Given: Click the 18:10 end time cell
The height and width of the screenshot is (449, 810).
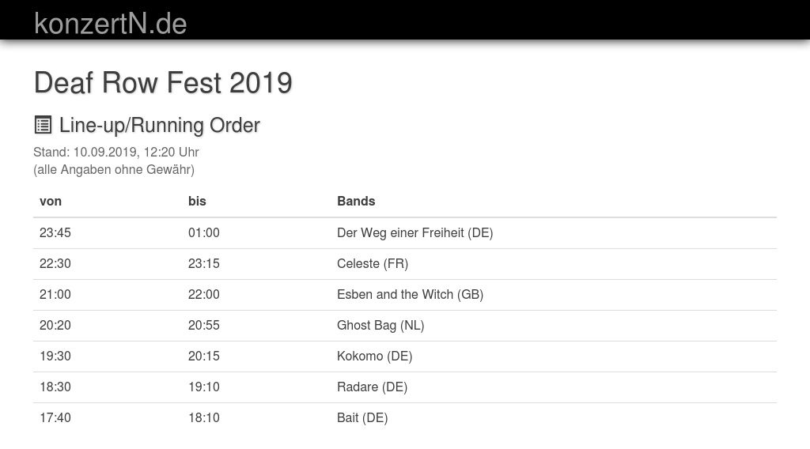Looking at the screenshot, I should click(x=204, y=417).
